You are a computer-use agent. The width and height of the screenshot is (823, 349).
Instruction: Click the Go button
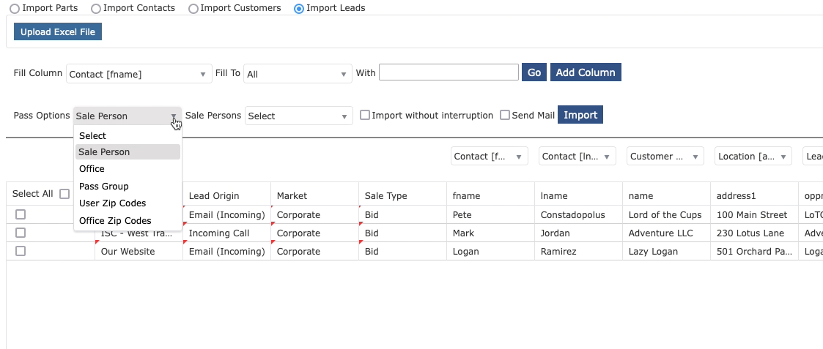(x=534, y=72)
